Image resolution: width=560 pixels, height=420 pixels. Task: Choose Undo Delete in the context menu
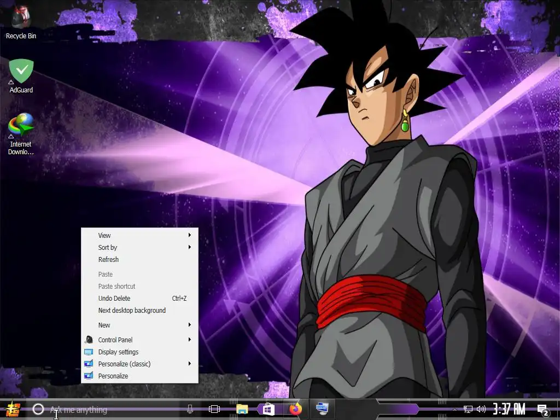click(139, 298)
